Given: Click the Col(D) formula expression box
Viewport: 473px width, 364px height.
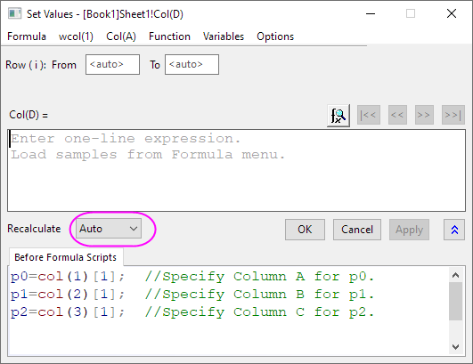Looking at the screenshot, I should point(236,171).
